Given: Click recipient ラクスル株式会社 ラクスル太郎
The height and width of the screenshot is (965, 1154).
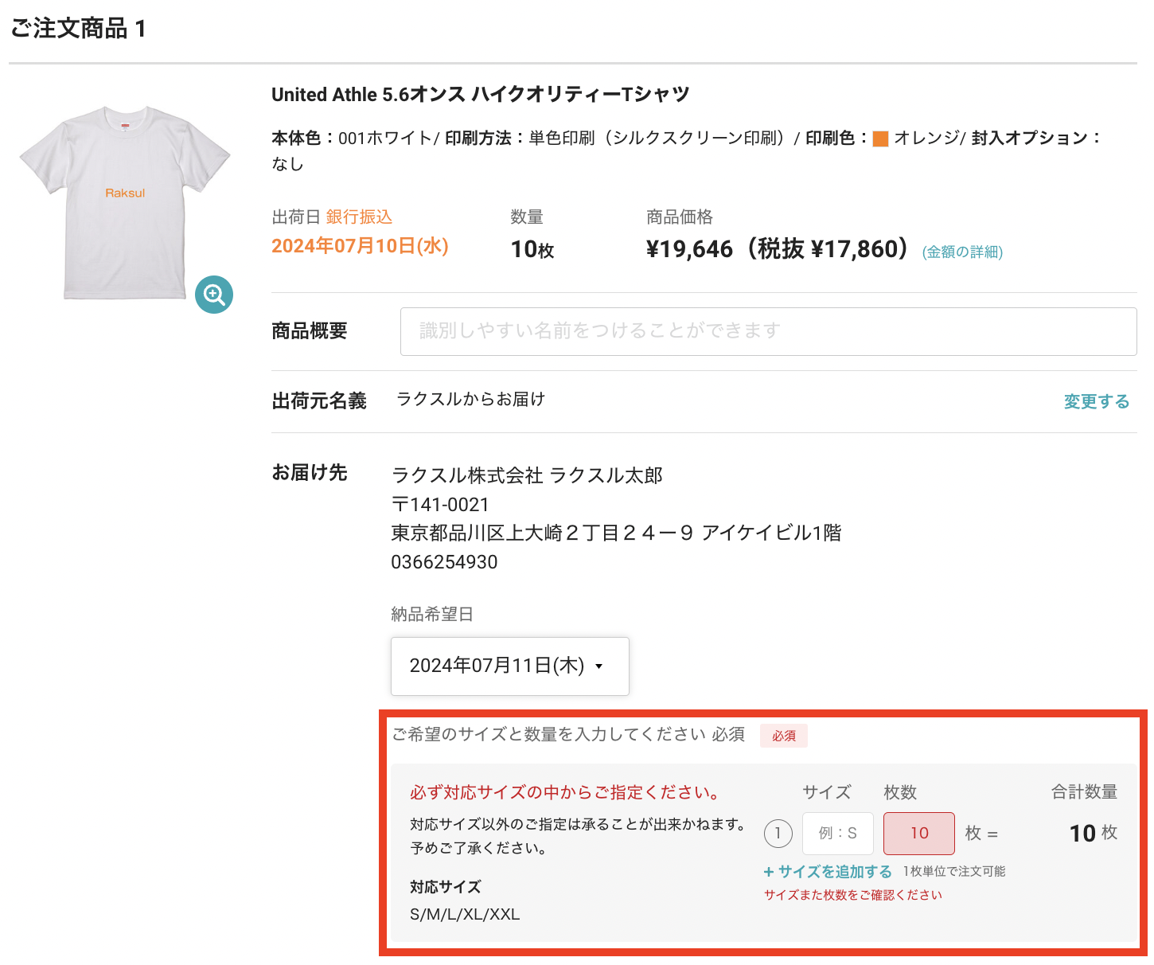Looking at the screenshot, I should tap(527, 475).
